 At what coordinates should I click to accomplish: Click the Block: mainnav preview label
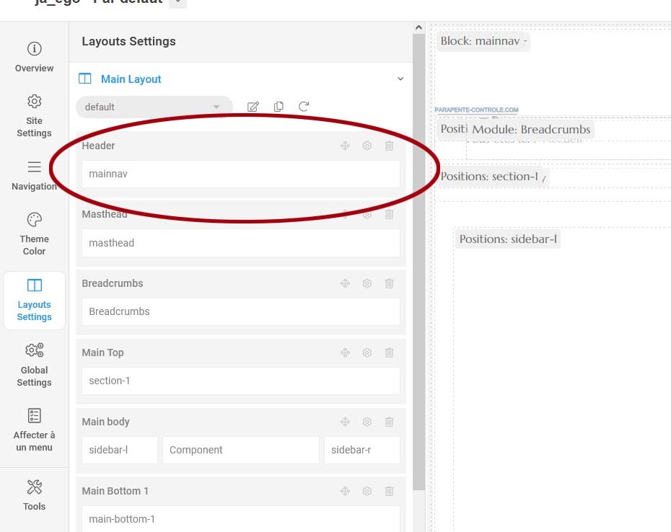(x=483, y=41)
